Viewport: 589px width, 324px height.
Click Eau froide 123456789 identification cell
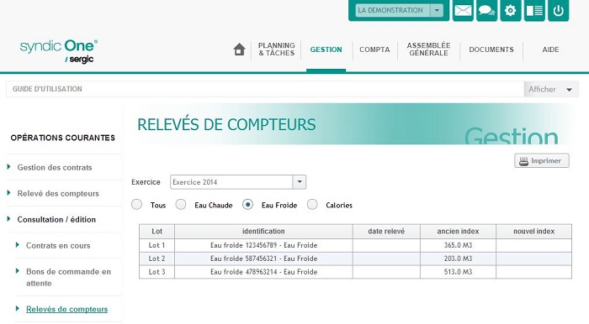click(263, 245)
